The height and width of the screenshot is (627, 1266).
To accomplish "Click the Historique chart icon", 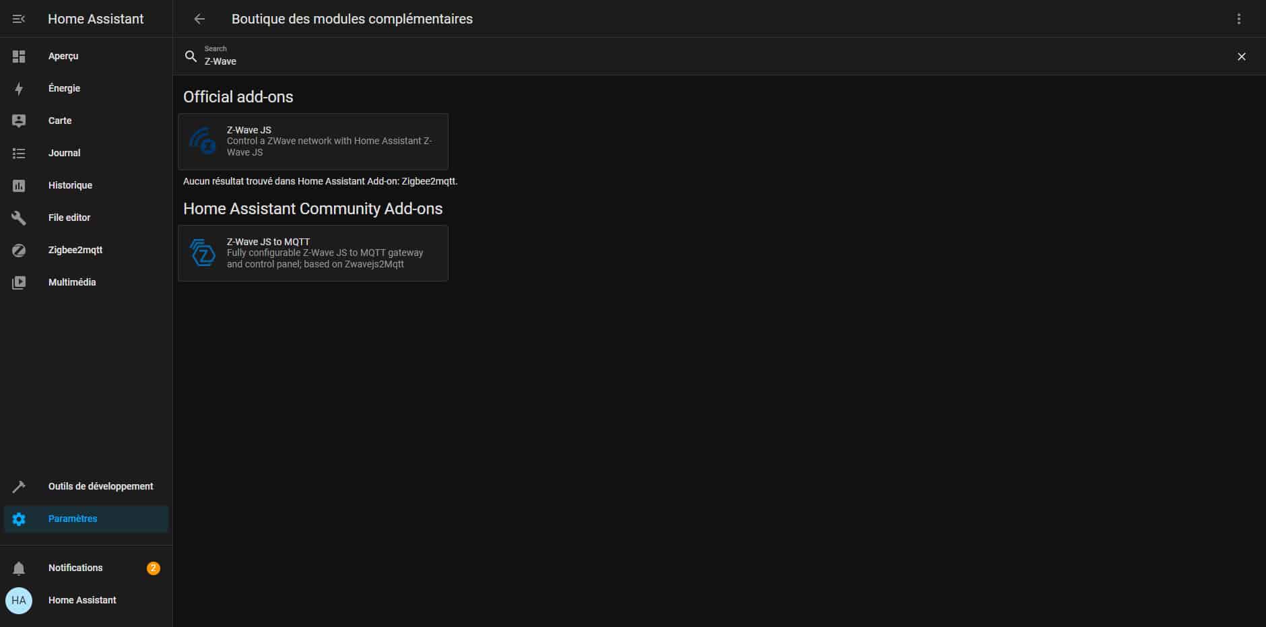I will [19, 186].
